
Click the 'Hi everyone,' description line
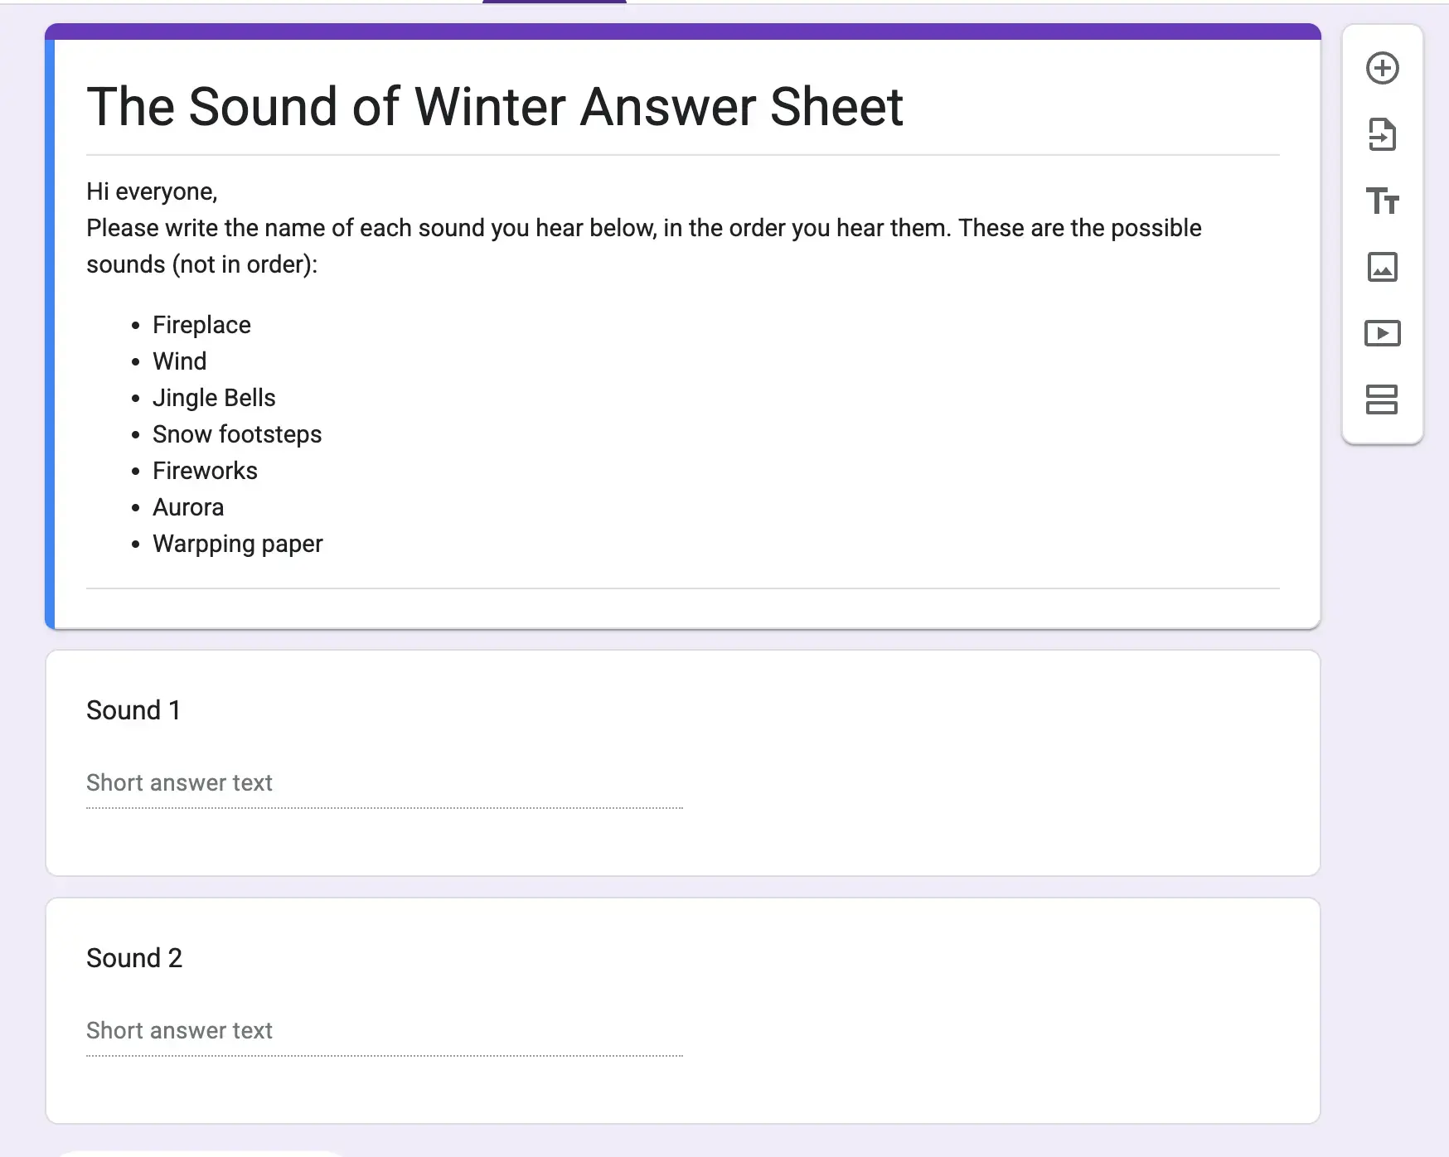coord(152,191)
